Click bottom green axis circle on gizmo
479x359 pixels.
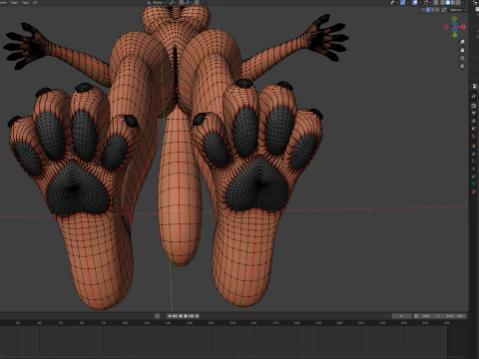click(455, 35)
